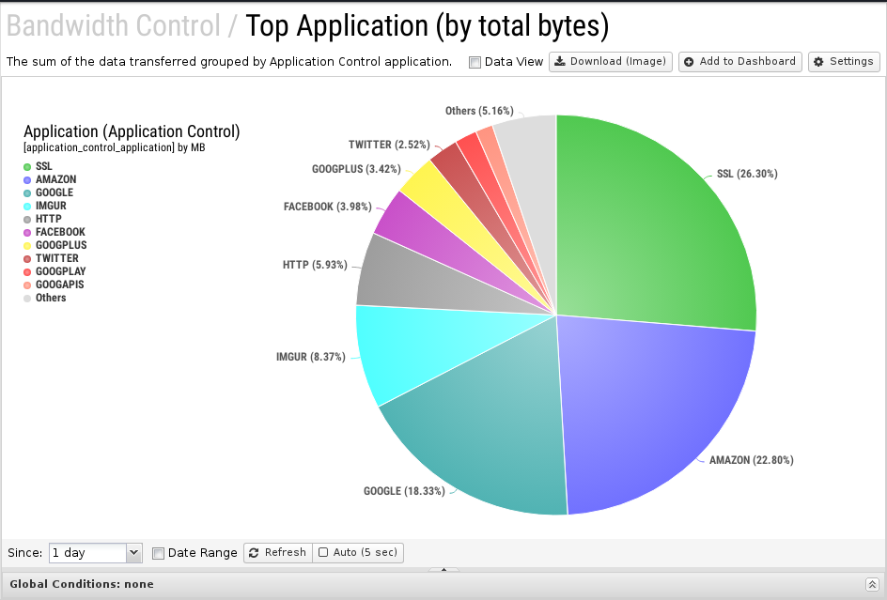The height and width of the screenshot is (600, 887).
Task: Click the HTTP legend entry
Action: point(42,219)
